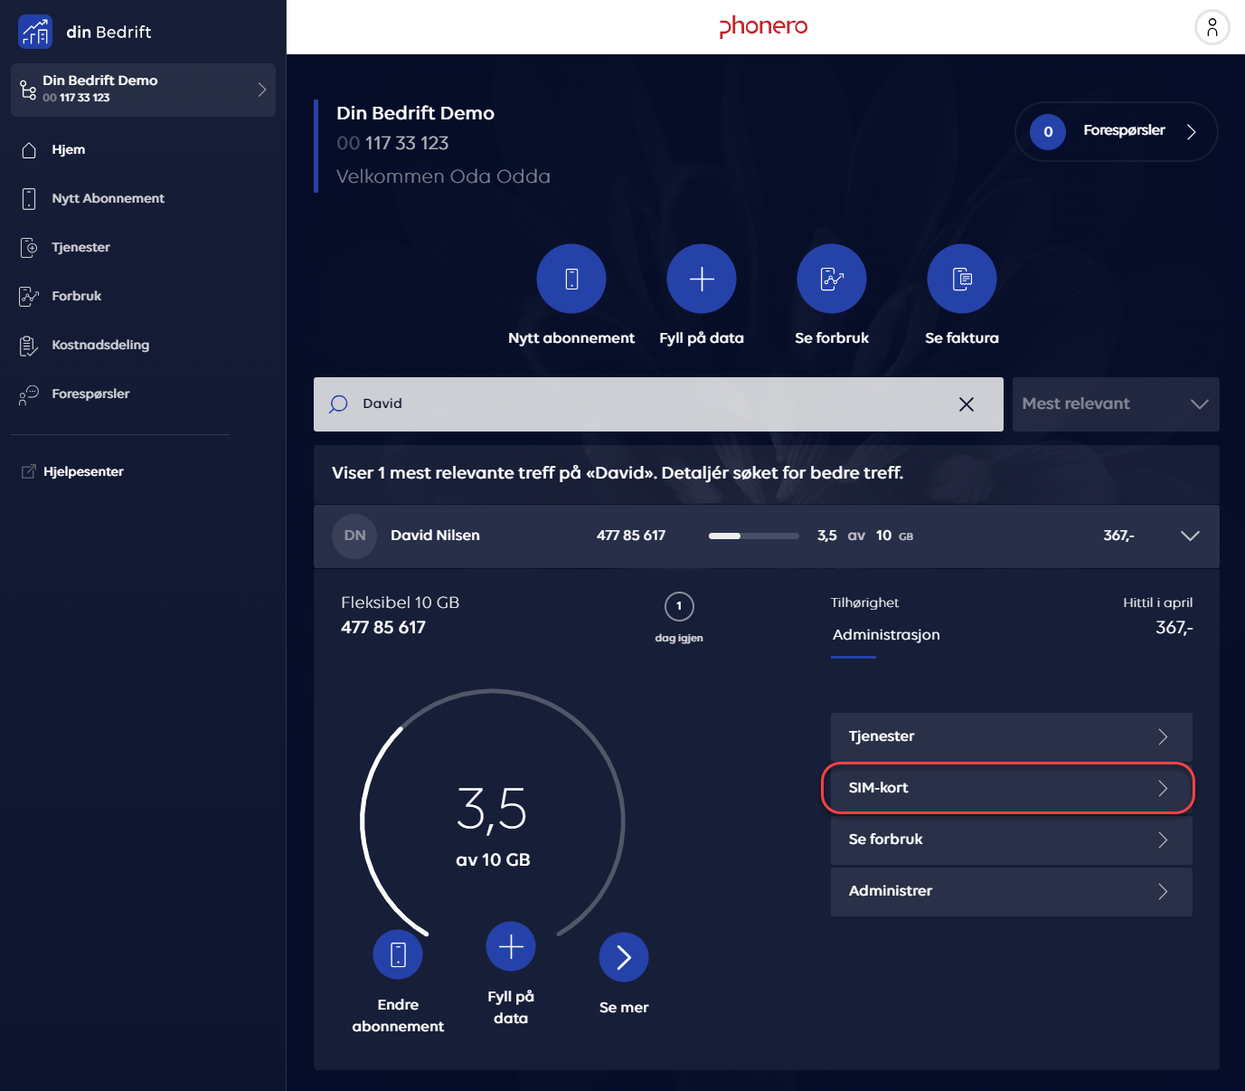The width and height of the screenshot is (1245, 1091).
Task: Click the Tjenester sidebar icon
Action: point(29,248)
